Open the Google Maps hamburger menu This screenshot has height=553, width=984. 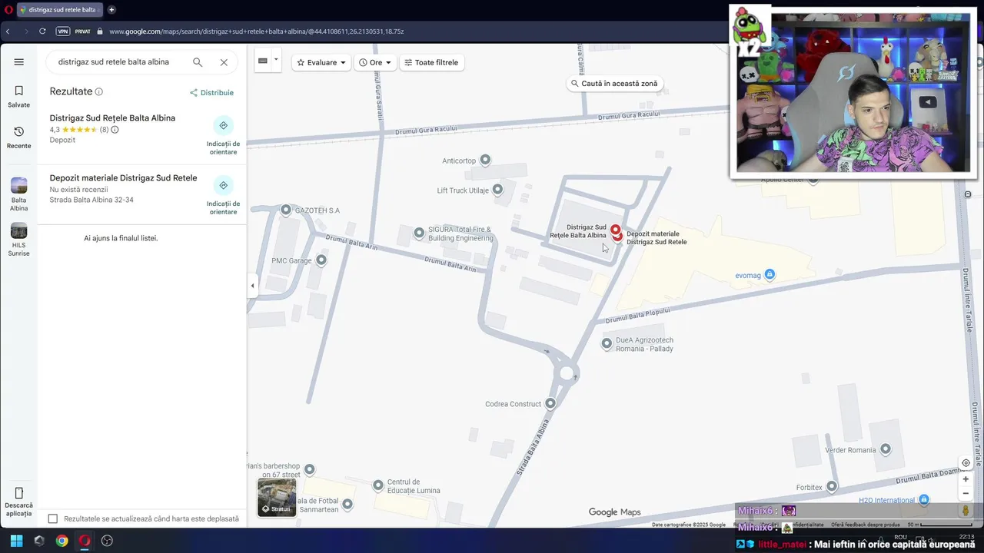[18, 62]
